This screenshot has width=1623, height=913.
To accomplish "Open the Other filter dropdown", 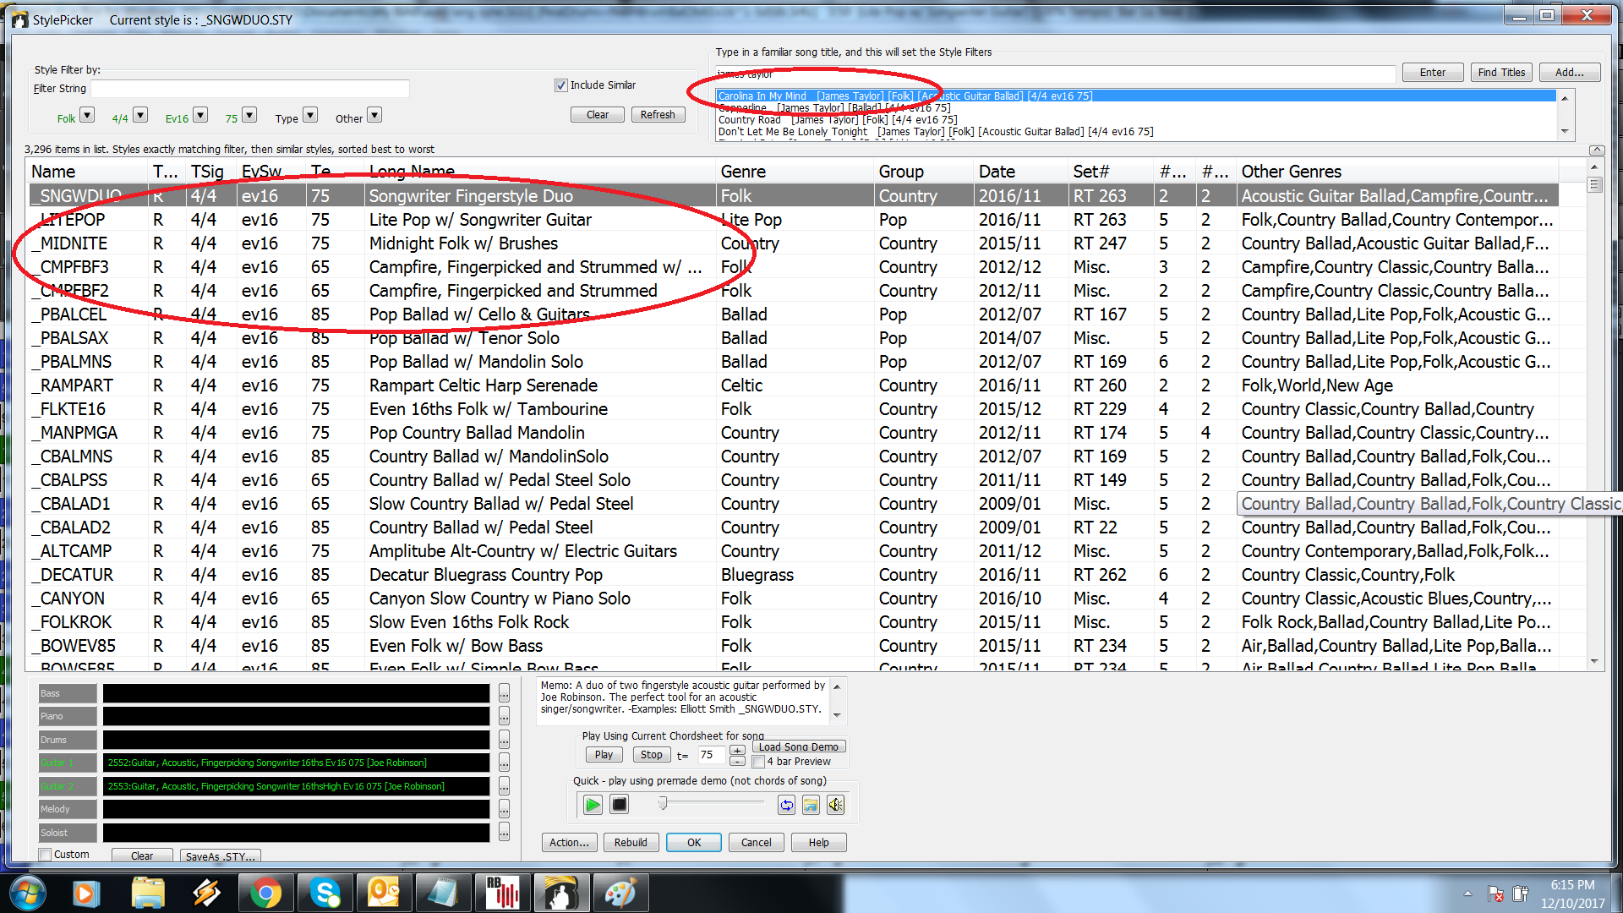I will pos(374,115).
